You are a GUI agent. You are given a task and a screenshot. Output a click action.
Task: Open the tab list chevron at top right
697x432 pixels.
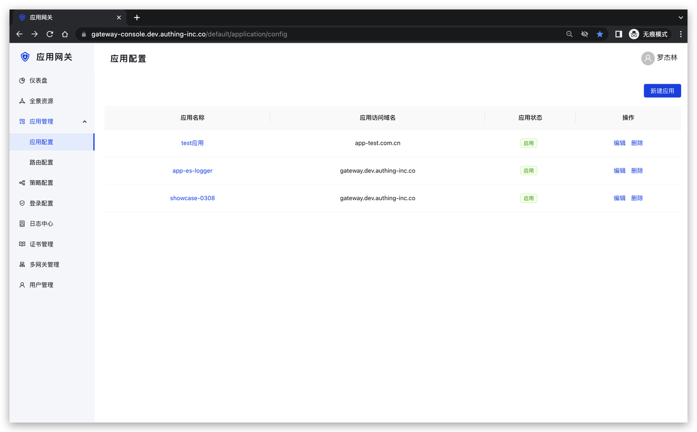point(681,17)
